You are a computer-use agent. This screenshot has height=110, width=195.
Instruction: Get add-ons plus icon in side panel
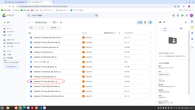(192, 48)
